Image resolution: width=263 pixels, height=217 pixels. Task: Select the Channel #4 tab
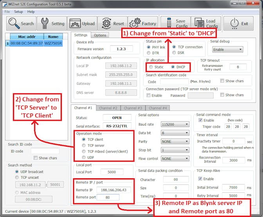(x=158, y=108)
